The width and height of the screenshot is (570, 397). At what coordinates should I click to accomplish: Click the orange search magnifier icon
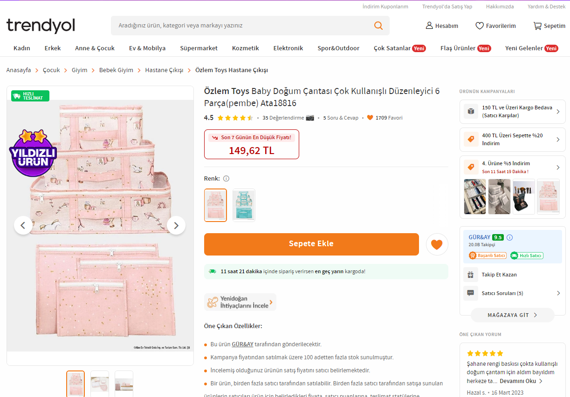coord(378,26)
